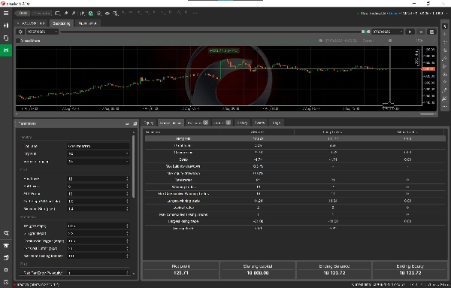The image size is (451, 288).
Task: Click the Long trades column header
Action: point(332,132)
